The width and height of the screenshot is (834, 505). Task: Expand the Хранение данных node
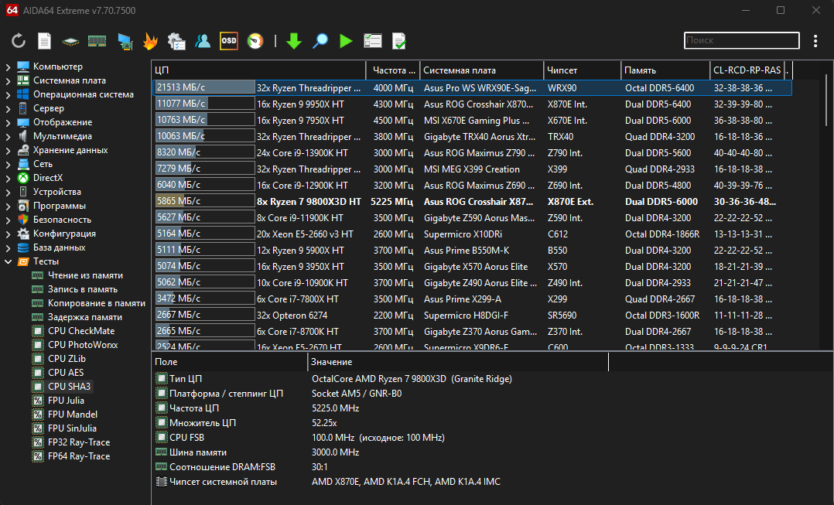(8, 151)
